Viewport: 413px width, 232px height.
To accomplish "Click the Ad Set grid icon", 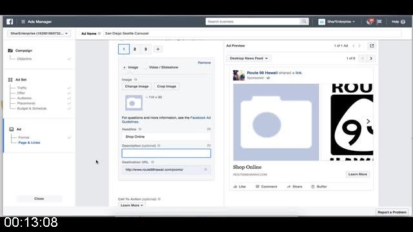I will (x=10, y=80).
